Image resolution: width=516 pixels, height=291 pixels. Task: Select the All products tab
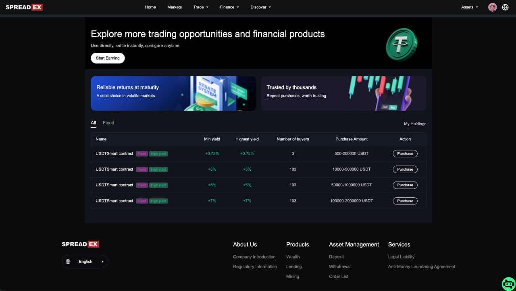coord(93,123)
